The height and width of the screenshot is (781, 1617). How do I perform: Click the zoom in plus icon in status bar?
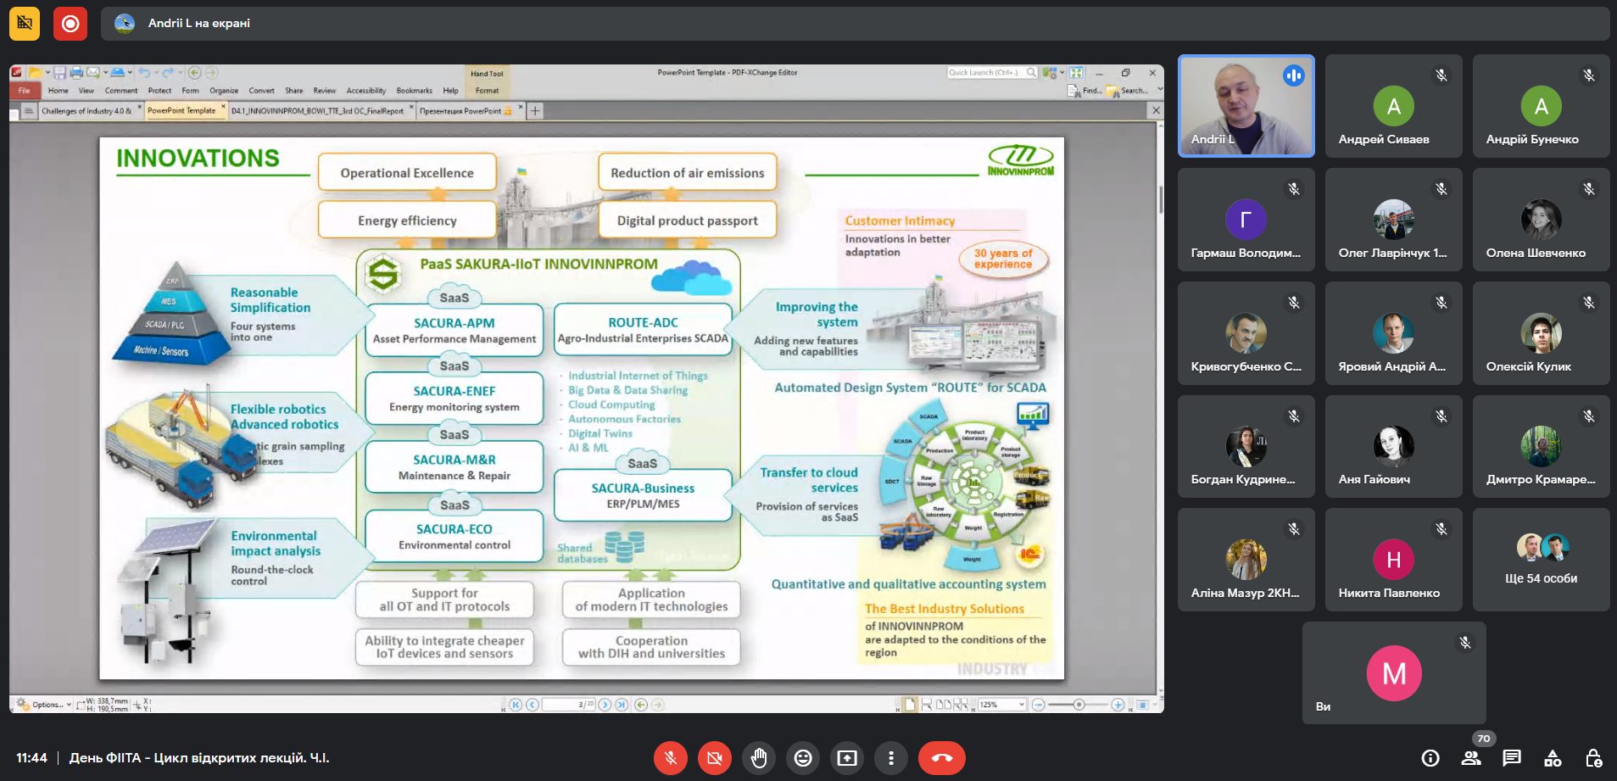pos(1118,705)
